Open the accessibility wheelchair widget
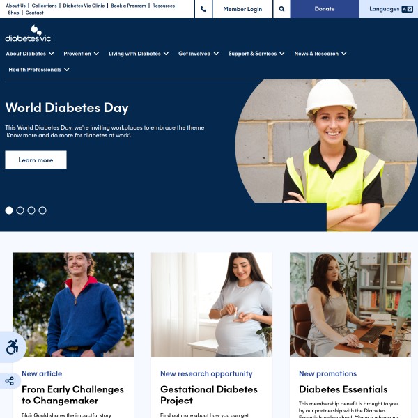Screen dimensions: 418x418 click(13, 347)
